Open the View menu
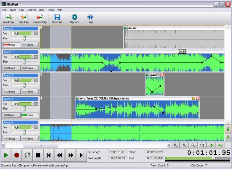Viewport: 232px width, 169px height. (x=41, y=10)
